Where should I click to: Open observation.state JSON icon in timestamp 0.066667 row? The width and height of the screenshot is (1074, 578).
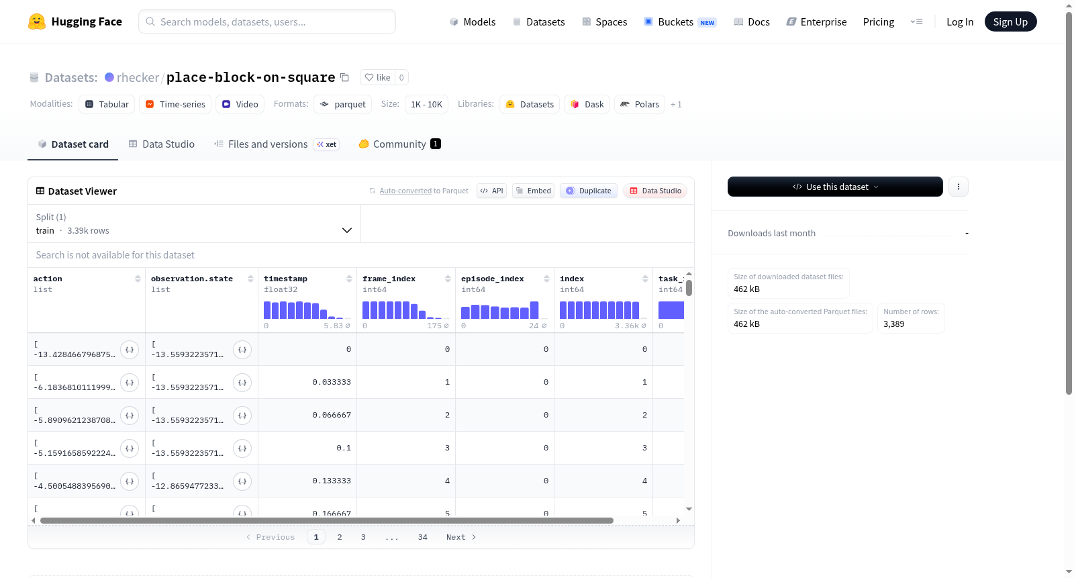[x=242, y=416]
